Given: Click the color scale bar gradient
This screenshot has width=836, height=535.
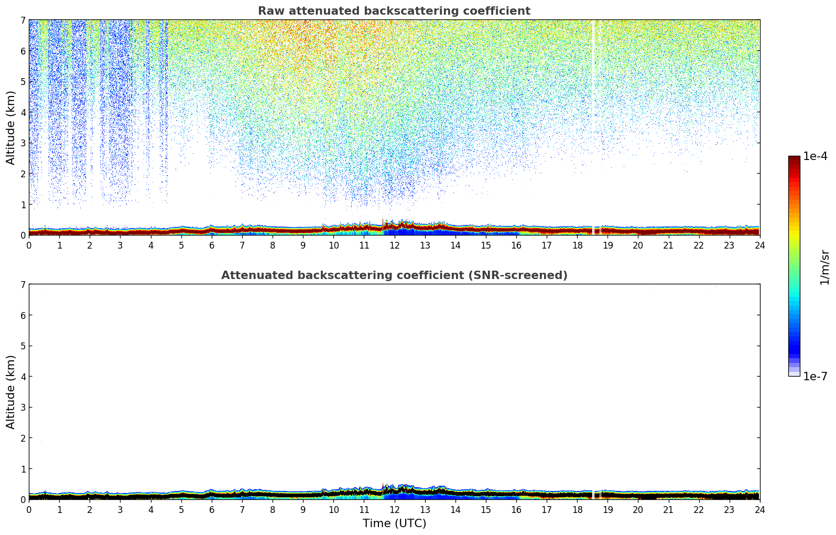Looking at the screenshot, I should tap(794, 266).
